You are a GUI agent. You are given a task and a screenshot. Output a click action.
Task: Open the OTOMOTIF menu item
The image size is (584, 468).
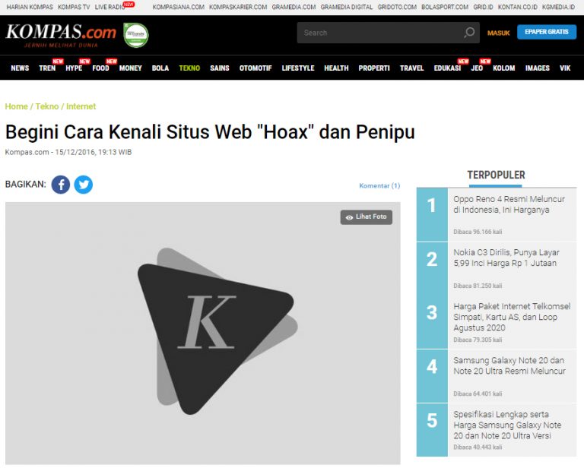[255, 68]
